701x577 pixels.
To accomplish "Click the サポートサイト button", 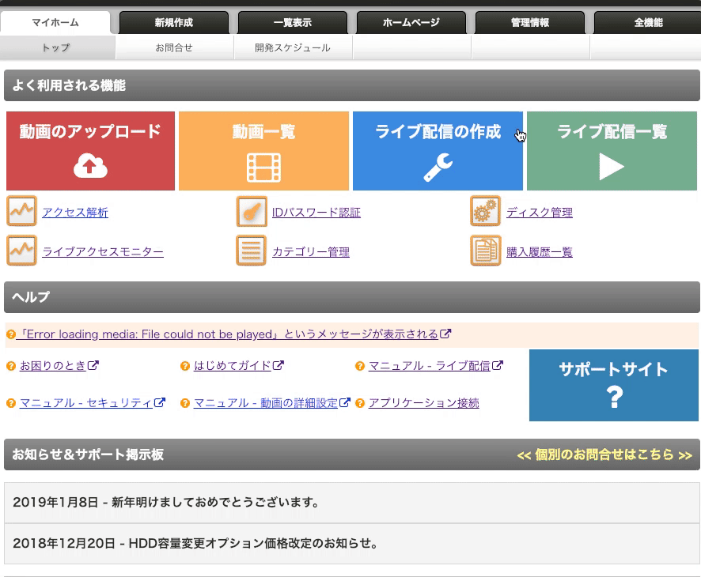I will [x=613, y=385].
